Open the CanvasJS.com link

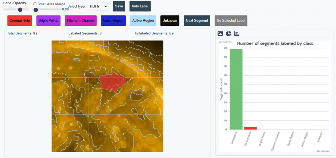(323, 151)
